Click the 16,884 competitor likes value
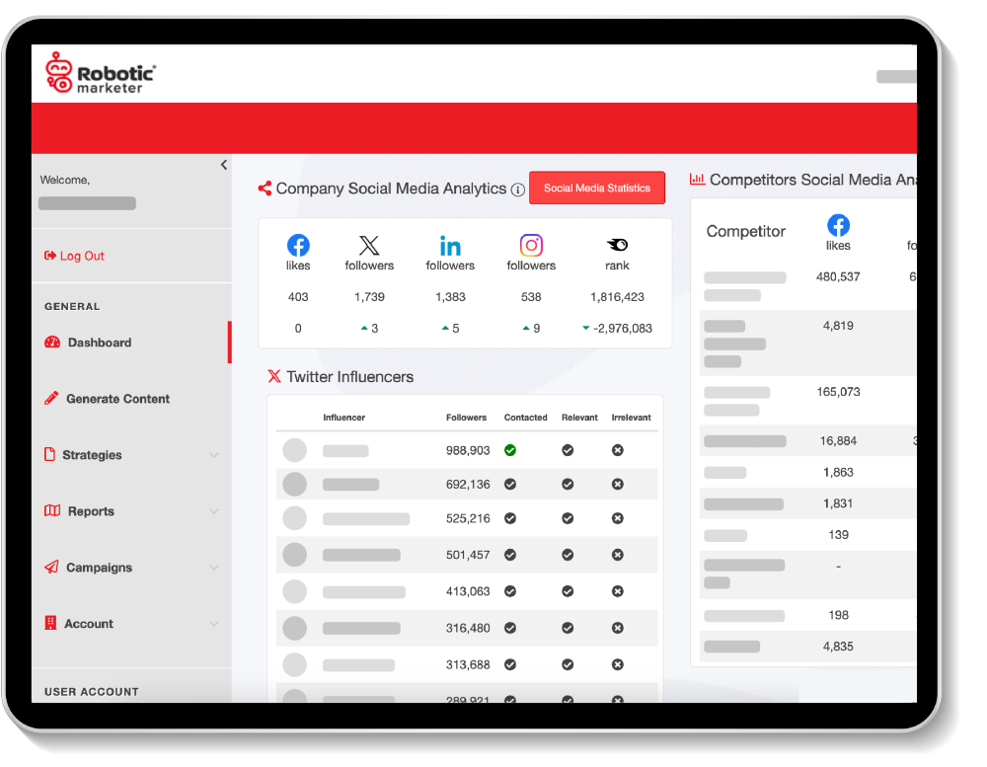The width and height of the screenshot is (987, 767). pyautogui.click(x=838, y=441)
